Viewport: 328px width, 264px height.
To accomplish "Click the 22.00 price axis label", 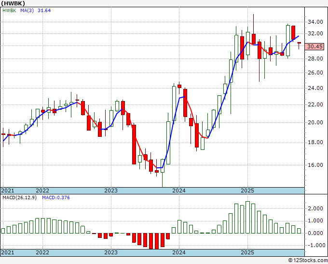I will pos(315,104).
